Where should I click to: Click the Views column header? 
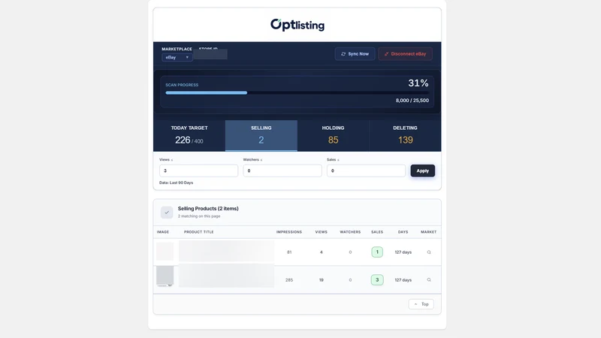coord(322,232)
